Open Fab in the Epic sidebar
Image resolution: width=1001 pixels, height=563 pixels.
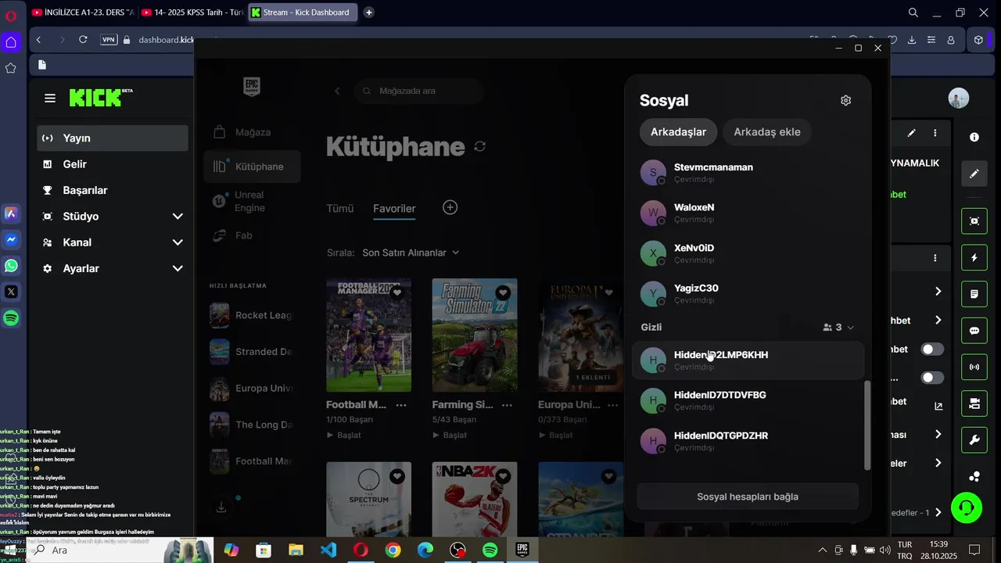tap(252, 235)
